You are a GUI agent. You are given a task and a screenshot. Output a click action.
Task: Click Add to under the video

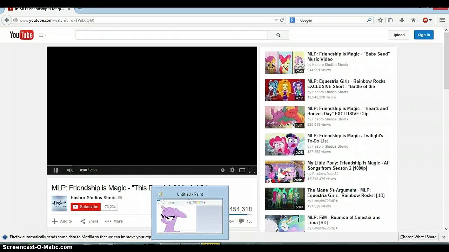point(62,221)
